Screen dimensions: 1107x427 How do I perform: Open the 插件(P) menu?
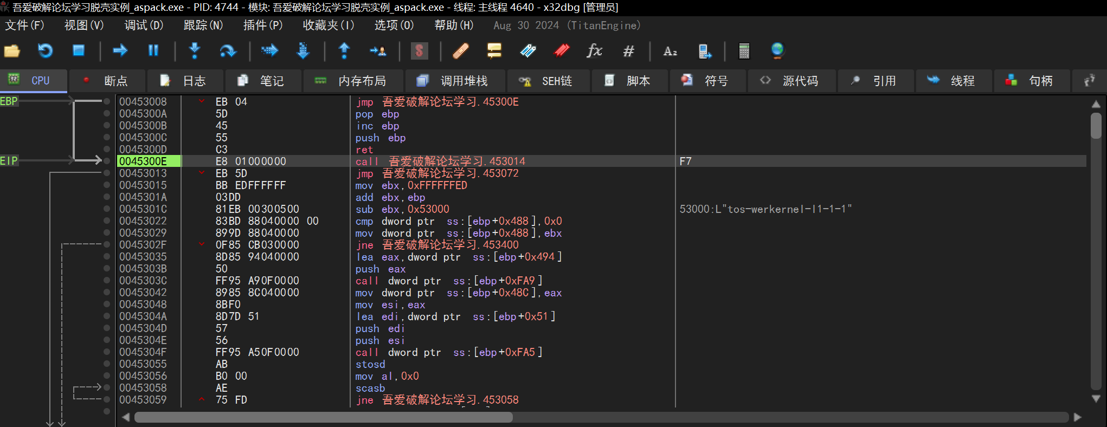[263, 25]
